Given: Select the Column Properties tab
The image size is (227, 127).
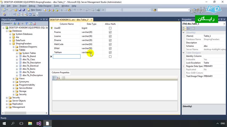Looking at the screenshot, I should coord(61,72).
